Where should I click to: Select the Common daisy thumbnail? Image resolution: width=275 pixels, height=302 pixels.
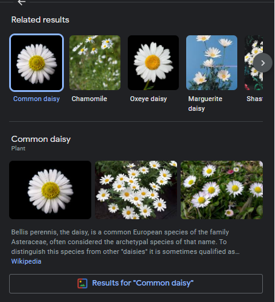point(37,63)
